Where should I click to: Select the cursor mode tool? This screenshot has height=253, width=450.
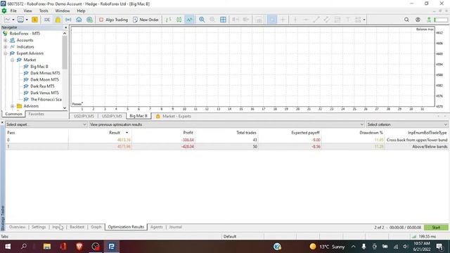pos(272,20)
